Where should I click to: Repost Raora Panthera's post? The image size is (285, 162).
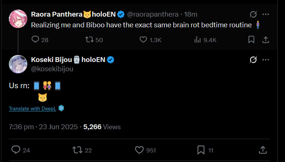coord(90,39)
